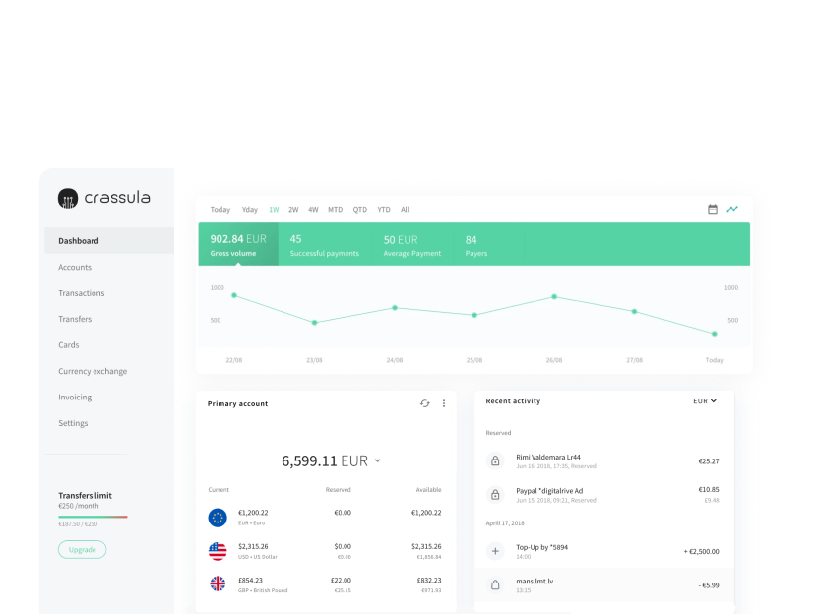Click the plus icon on Top-Up transaction
The height and width of the screenshot is (614, 819).
point(494,551)
